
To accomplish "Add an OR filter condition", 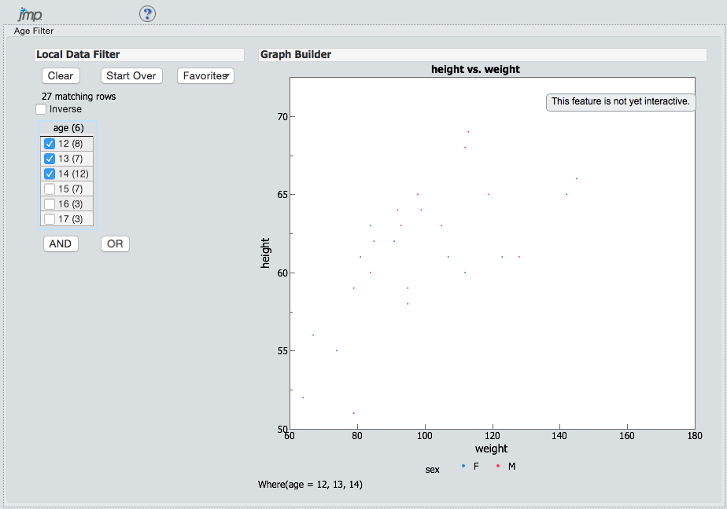I will pyautogui.click(x=115, y=244).
